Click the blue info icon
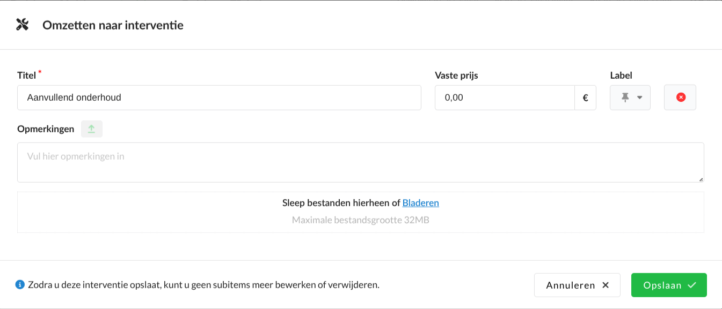This screenshot has width=722, height=309. [x=20, y=284]
